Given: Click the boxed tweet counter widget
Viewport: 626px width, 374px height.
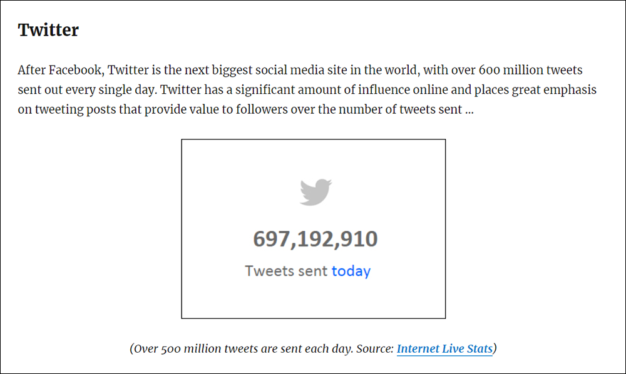Looking at the screenshot, I should coord(314,229).
